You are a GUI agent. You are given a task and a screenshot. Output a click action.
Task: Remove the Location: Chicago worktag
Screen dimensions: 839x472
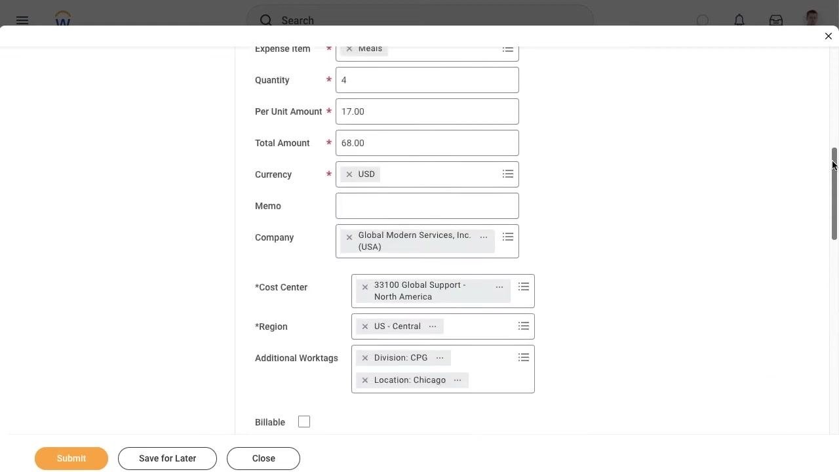coord(365,380)
